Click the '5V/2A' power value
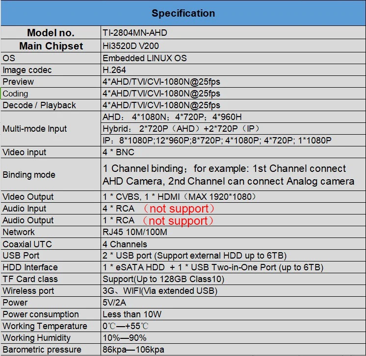 (114, 303)
